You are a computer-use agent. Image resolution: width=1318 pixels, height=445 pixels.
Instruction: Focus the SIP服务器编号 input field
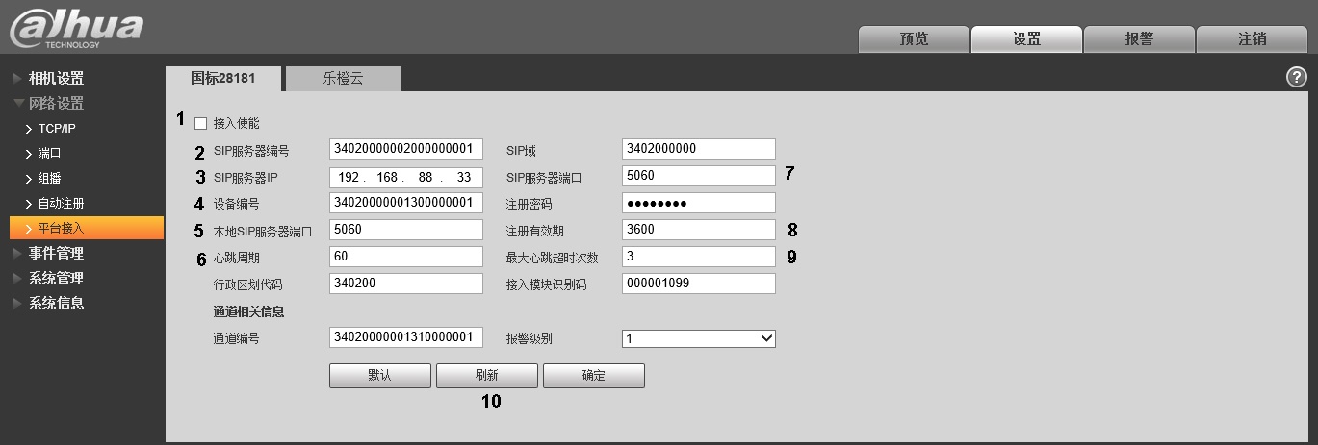(x=405, y=149)
